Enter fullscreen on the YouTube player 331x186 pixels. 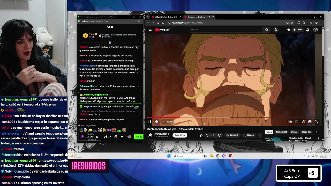click(316, 122)
